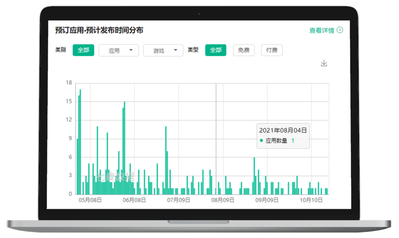Screen dimensions: 399x238
Task: Filter by 免费 type
Action: pyautogui.click(x=244, y=50)
